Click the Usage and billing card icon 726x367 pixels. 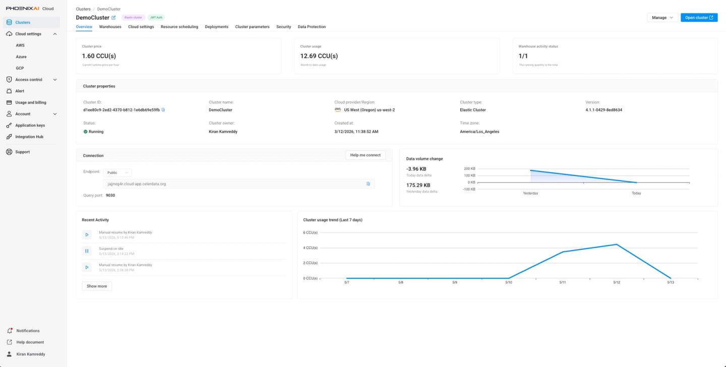coord(9,102)
